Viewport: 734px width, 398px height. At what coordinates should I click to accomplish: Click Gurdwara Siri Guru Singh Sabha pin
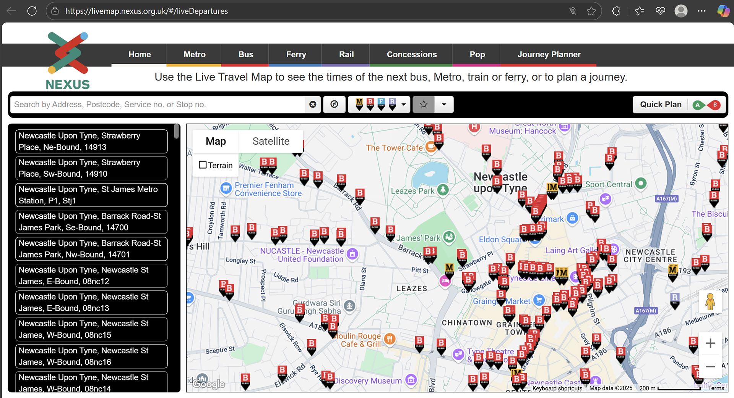coord(349,306)
